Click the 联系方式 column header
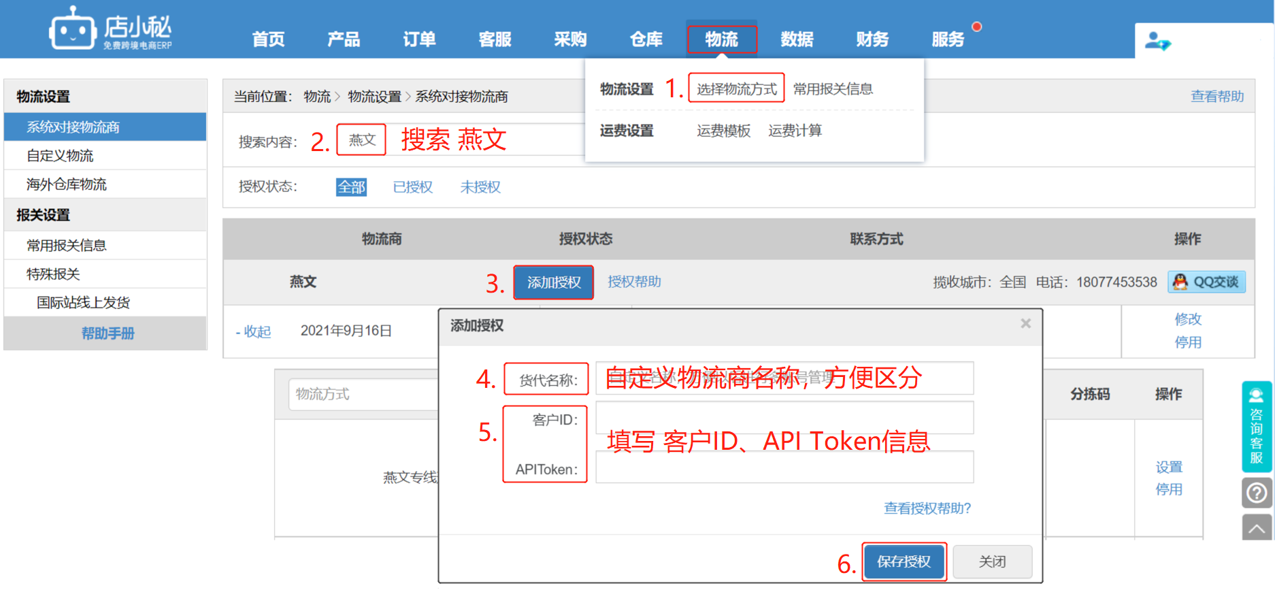The image size is (1275, 590). pos(876,239)
